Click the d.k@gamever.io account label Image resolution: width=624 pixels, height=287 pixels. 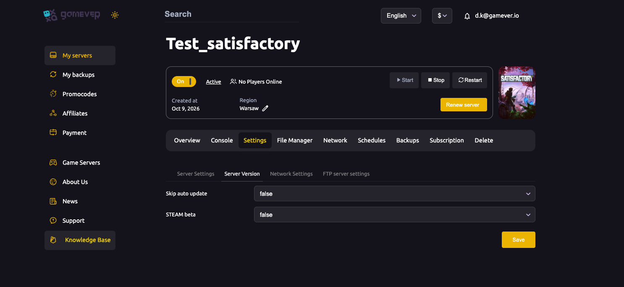(x=497, y=16)
